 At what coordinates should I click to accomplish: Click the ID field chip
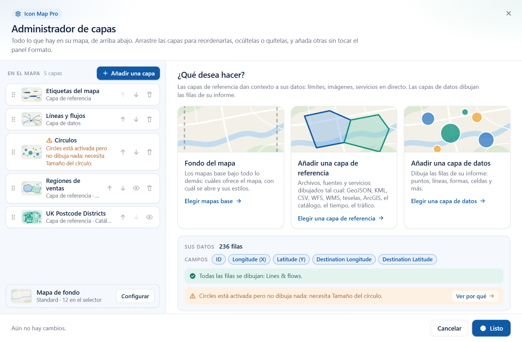[x=219, y=259]
